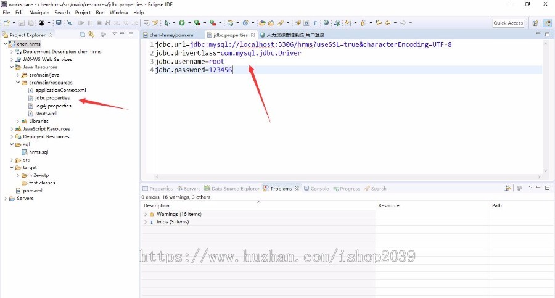
Task: Open Problems view menu triangle
Action: 530,187
